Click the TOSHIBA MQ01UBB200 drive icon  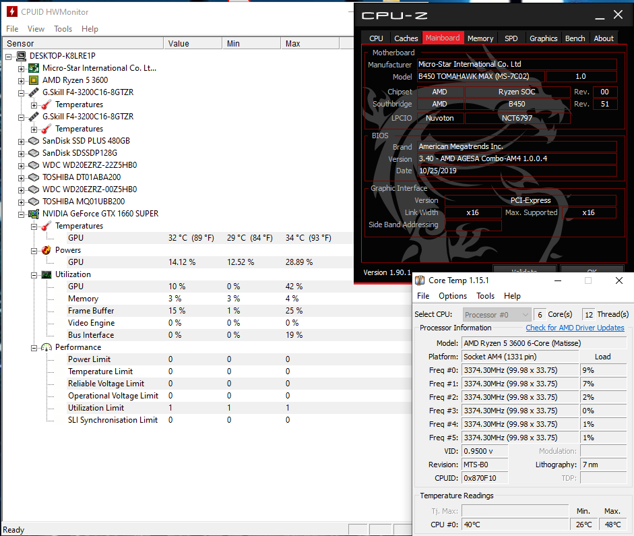pos(34,202)
